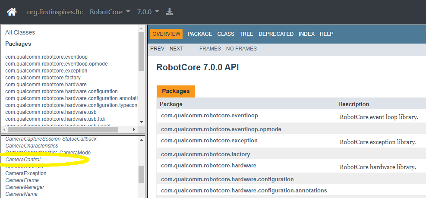
Task: Click packages frame horizontal scroll-right arrow
Action: point(134,130)
